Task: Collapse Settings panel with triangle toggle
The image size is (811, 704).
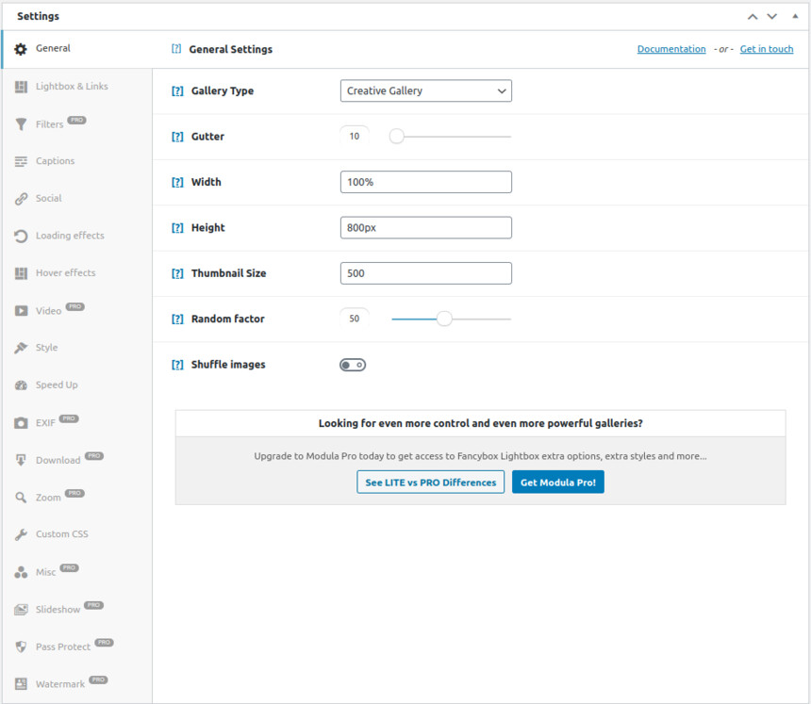Action: (795, 16)
